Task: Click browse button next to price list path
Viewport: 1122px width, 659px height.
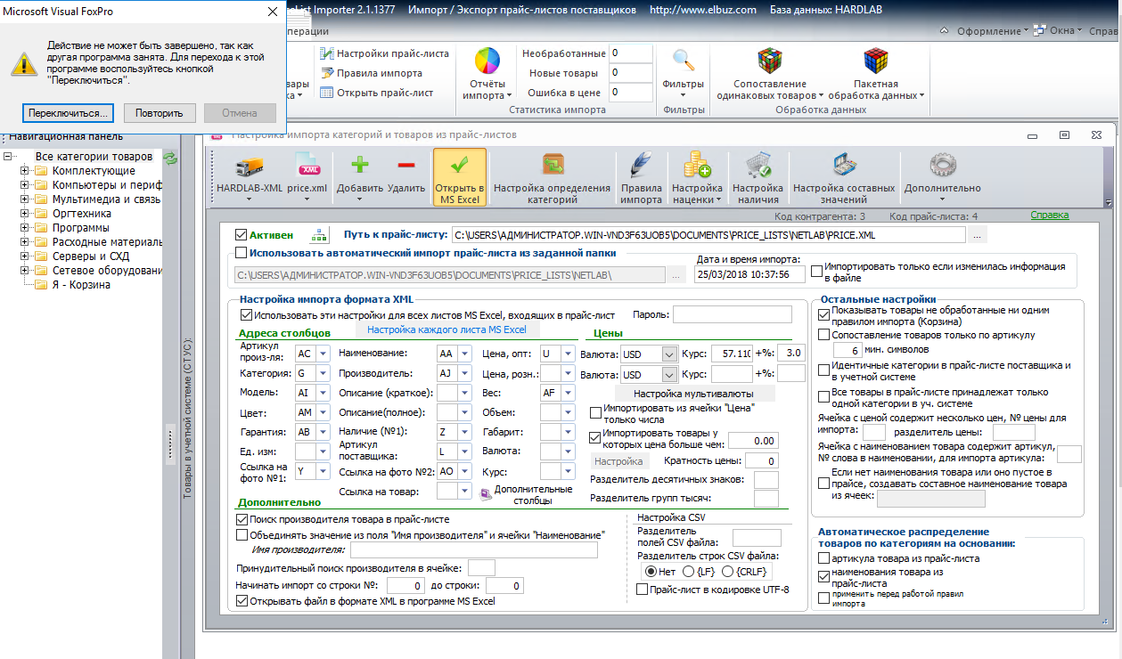Action: point(978,235)
